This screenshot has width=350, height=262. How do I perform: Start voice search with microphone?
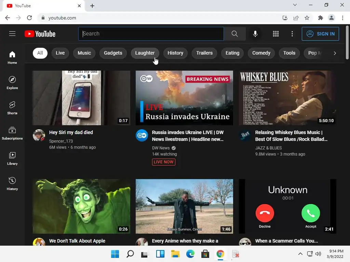pyautogui.click(x=255, y=34)
